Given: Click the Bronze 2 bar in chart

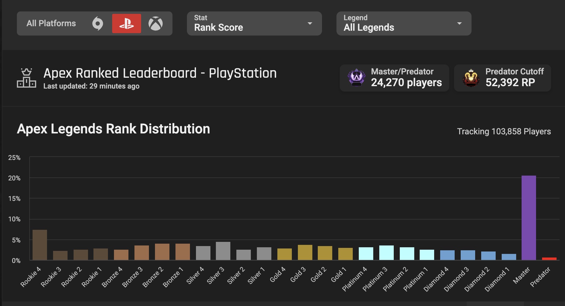Looking at the screenshot, I should 162,252.
